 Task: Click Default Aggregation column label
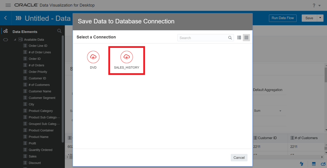pos(267,90)
